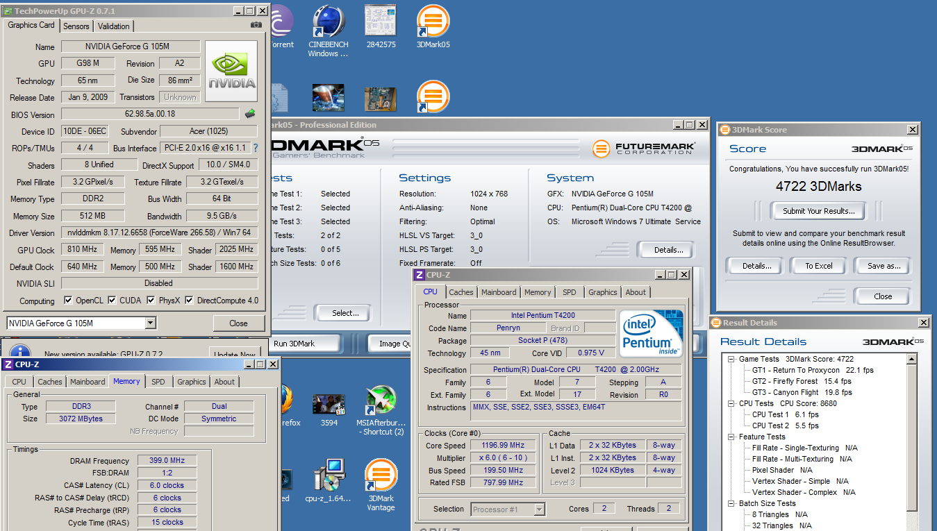Click Submit Your Results button
Viewport: 937px width, 531px height.
818,211
